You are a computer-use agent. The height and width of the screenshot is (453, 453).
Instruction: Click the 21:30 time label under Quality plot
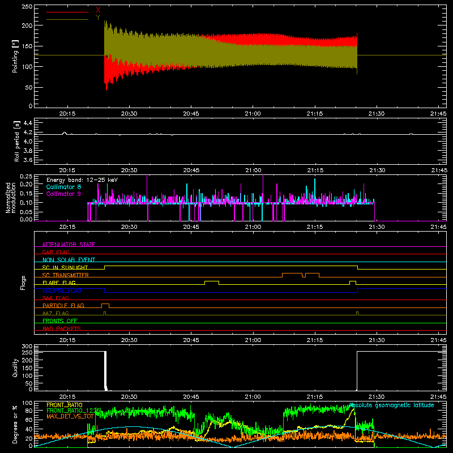click(377, 397)
